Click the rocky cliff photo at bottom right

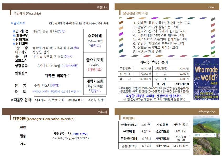pyautogui.click(x=206, y=146)
